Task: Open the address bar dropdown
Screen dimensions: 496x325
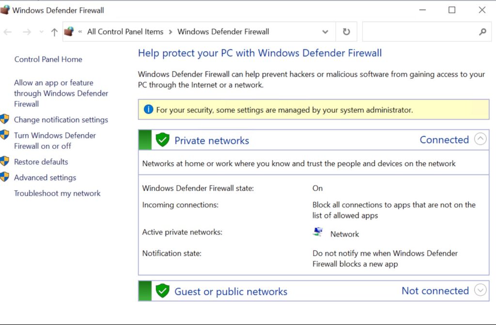Action: click(325, 31)
